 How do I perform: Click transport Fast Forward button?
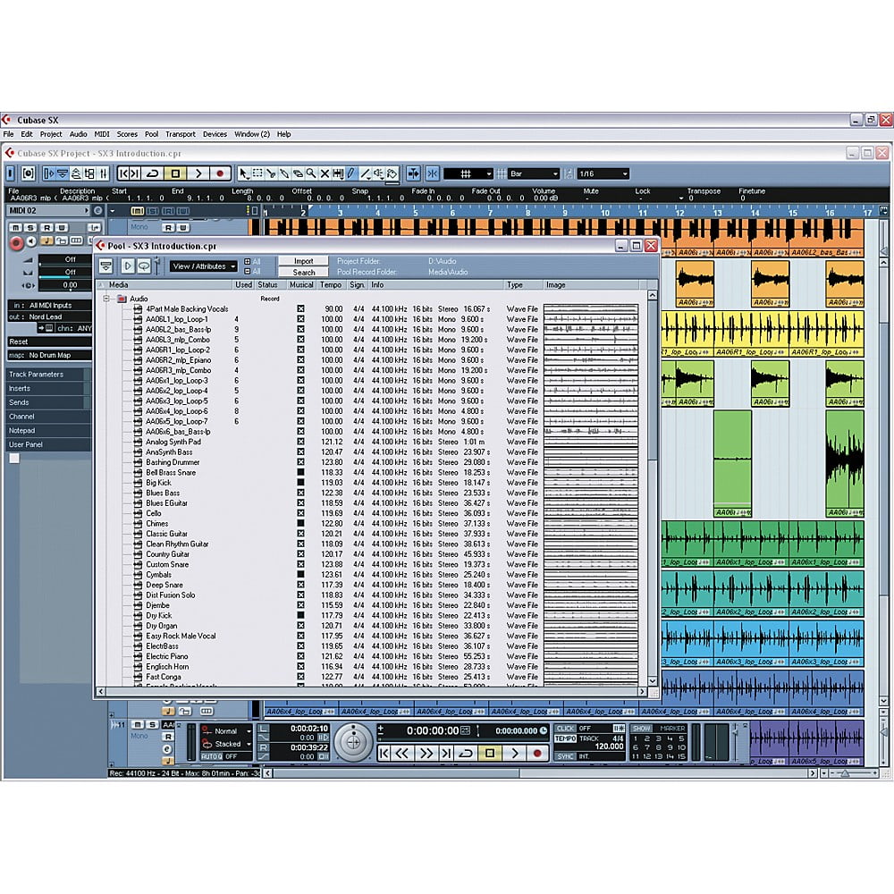[426, 753]
